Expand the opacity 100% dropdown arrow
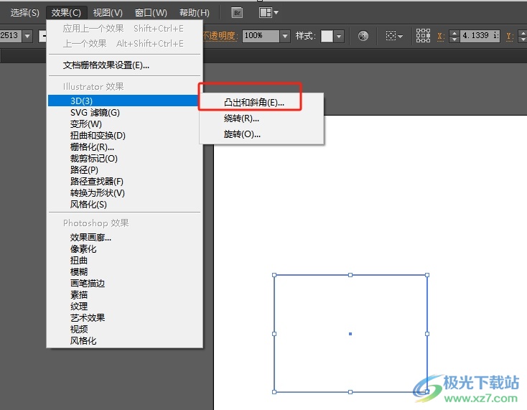This screenshot has height=410, width=527. (x=285, y=36)
